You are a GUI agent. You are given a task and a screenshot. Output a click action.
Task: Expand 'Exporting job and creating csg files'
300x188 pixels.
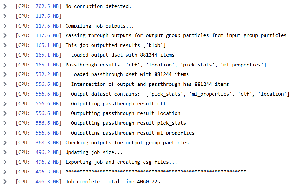[5, 162]
